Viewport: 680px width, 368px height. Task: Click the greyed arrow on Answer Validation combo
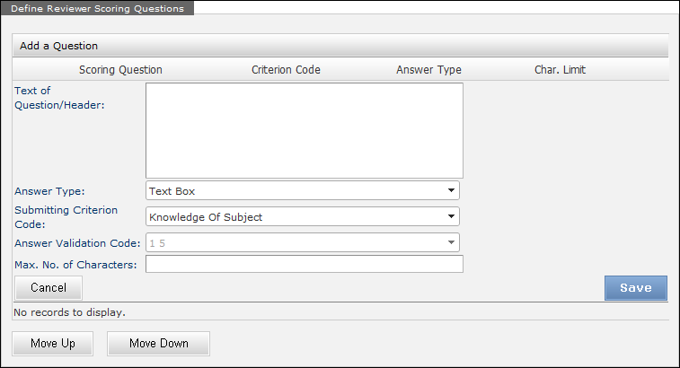[450, 242]
